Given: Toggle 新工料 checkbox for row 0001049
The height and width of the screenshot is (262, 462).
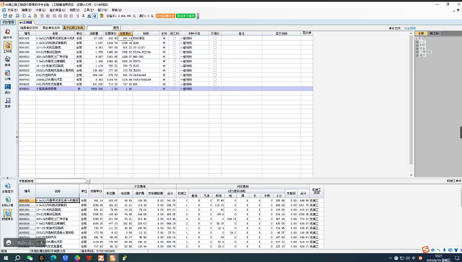Looking at the screenshot, I should point(175,43).
